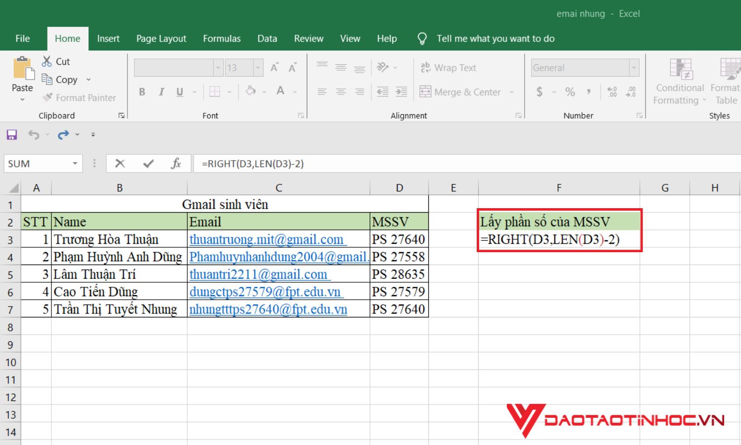The height and width of the screenshot is (445, 741).
Task: Apply Percent Style number format
Action: 570,91
